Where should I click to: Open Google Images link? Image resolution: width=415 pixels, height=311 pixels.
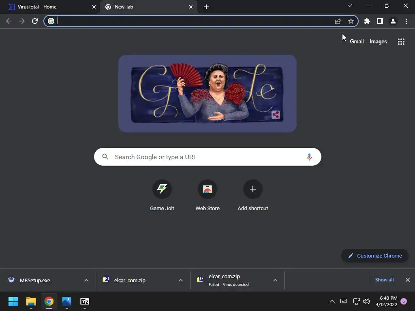(378, 42)
